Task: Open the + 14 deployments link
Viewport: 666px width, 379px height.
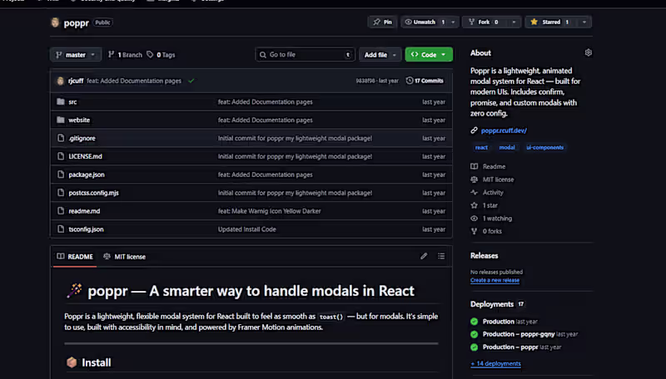Action: (495, 364)
